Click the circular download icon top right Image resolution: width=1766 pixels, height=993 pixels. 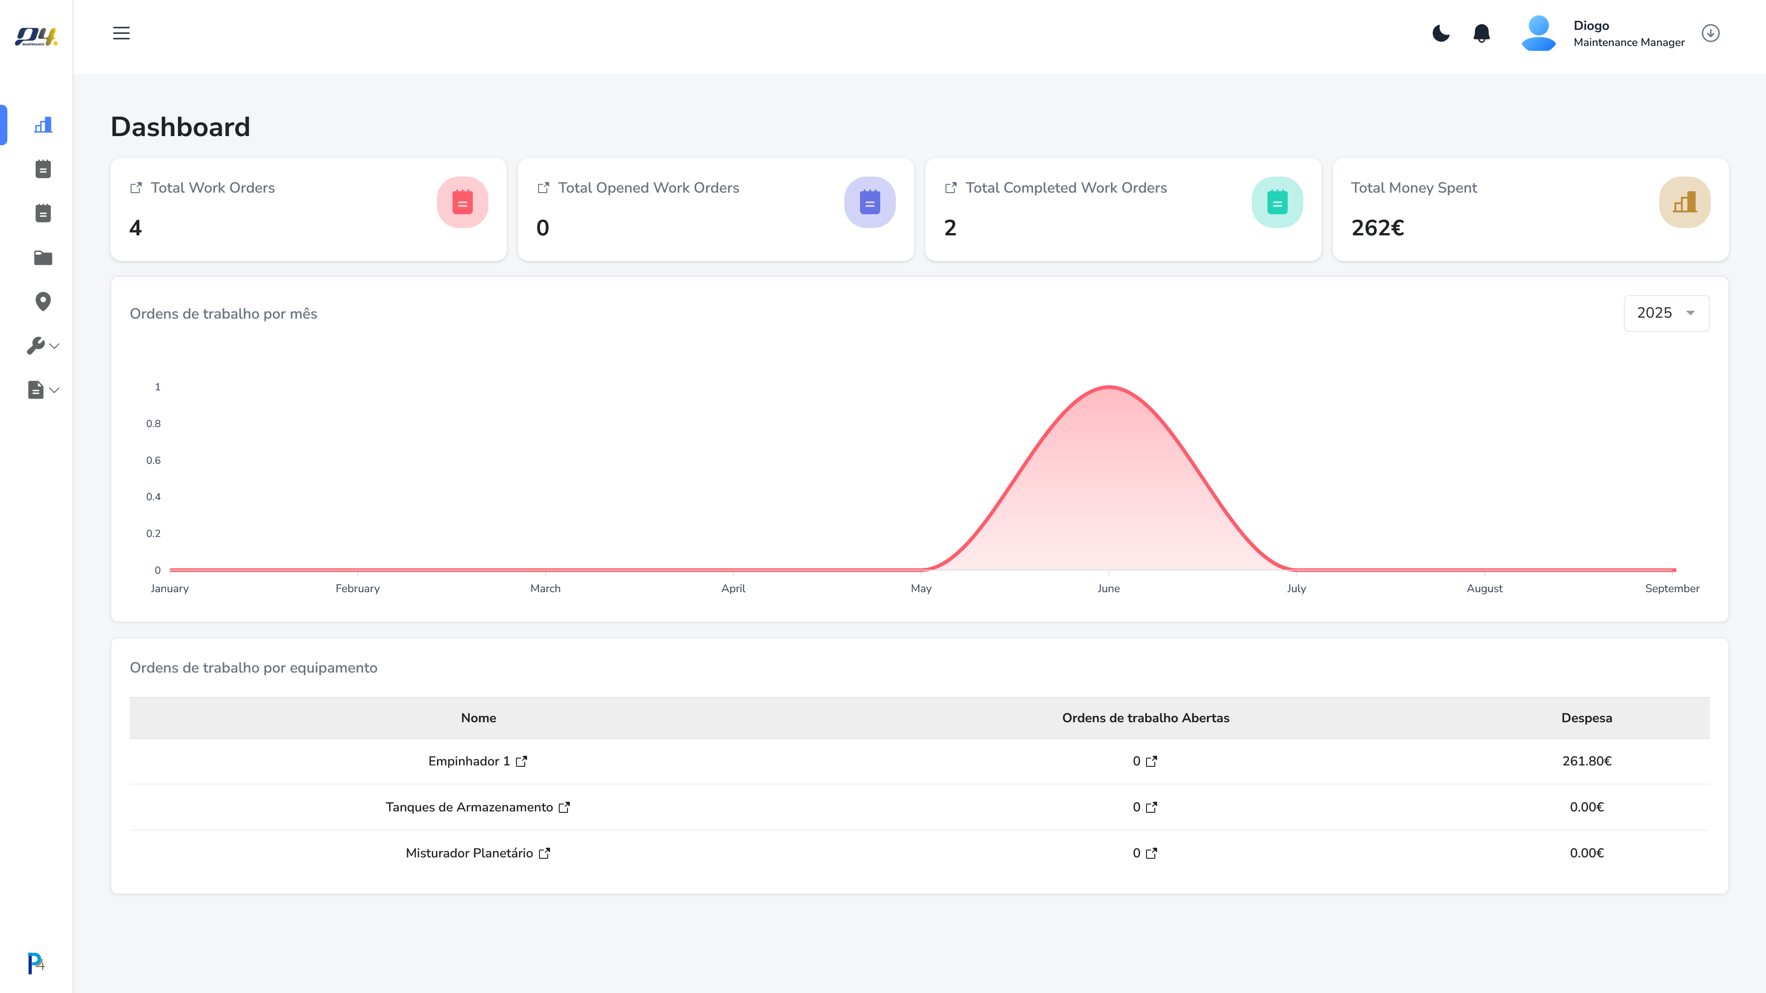tap(1710, 33)
